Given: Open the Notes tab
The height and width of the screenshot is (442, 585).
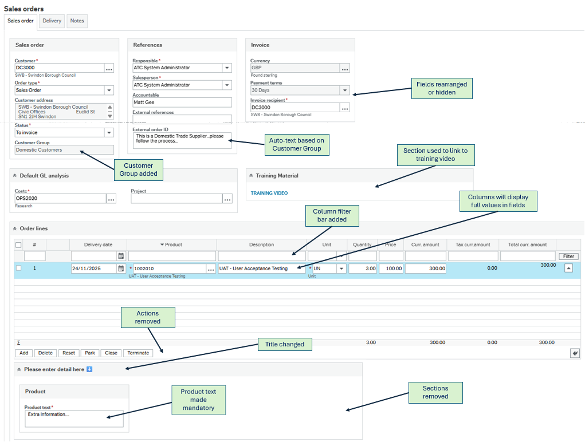Looking at the screenshot, I should pyautogui.click(x=77, y=21).
